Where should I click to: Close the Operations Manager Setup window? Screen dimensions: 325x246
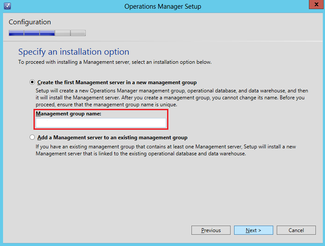coord(316,4)
